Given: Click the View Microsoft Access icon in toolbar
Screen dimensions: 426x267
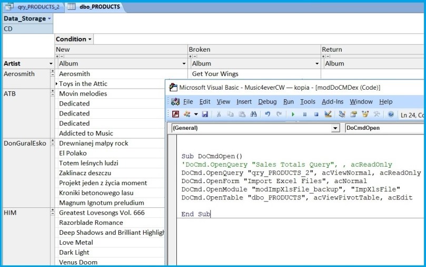Looking at the screenshot, I should coord(175,114).
